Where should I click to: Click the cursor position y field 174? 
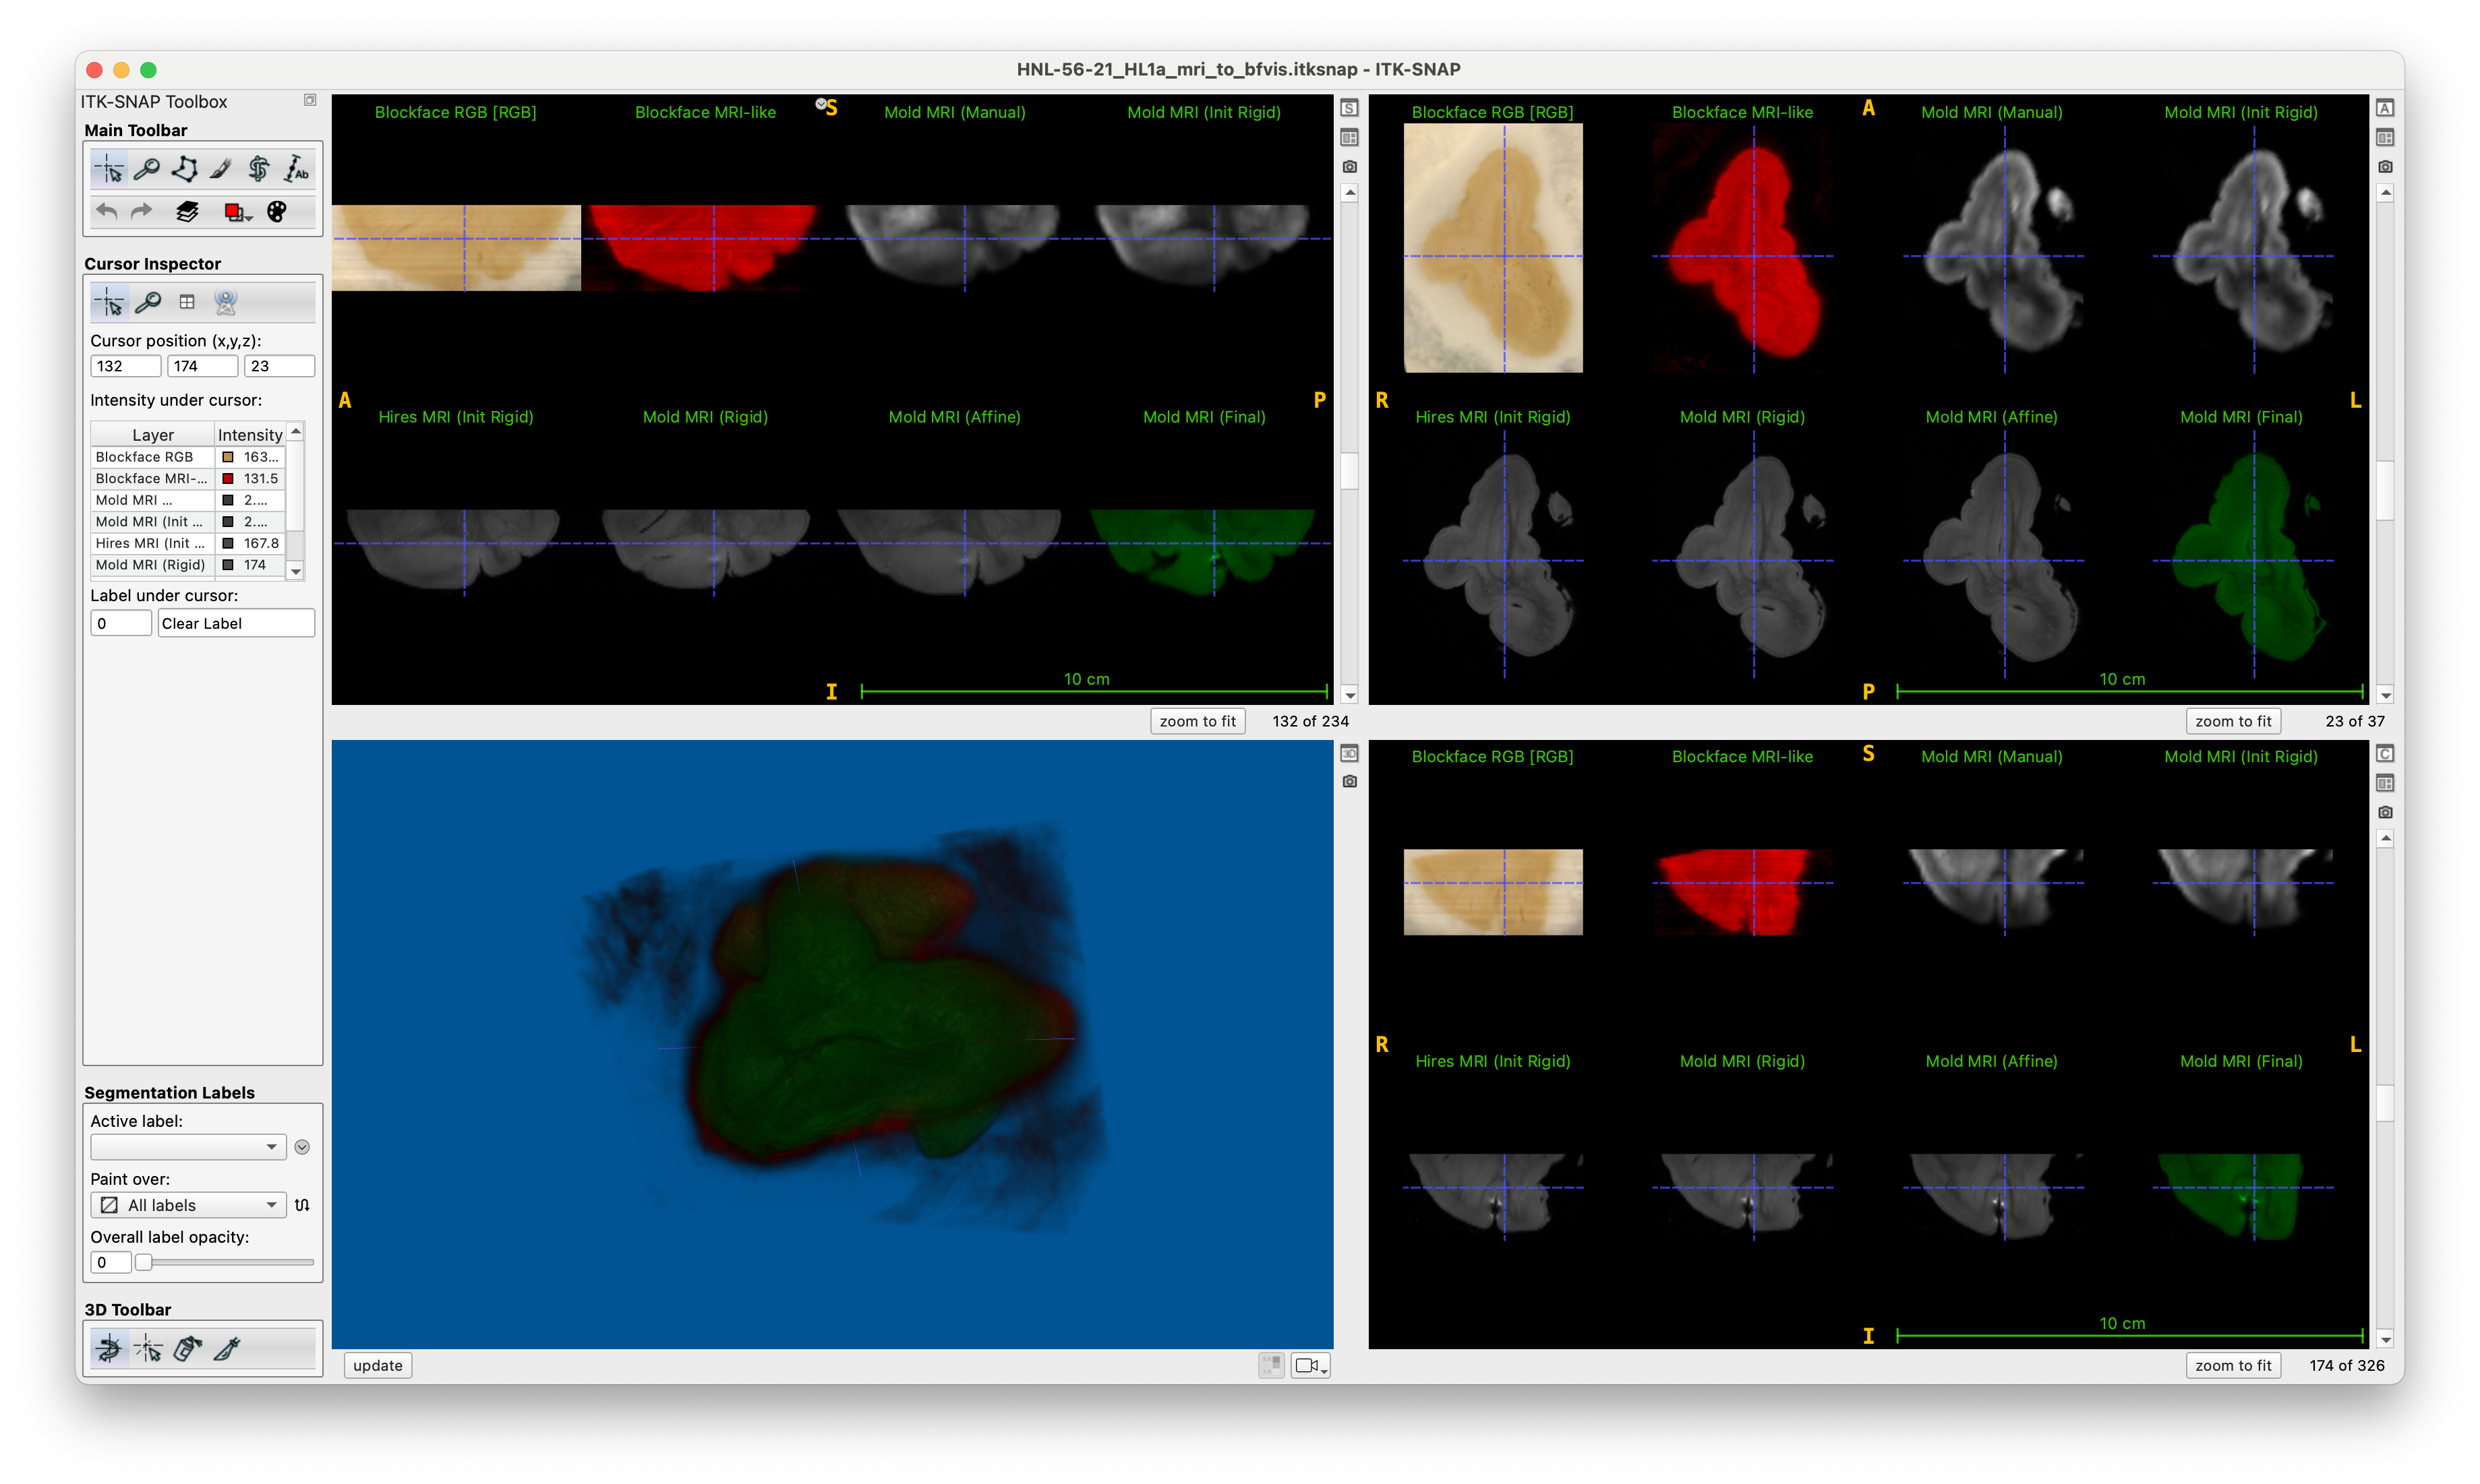coord(202,366)
